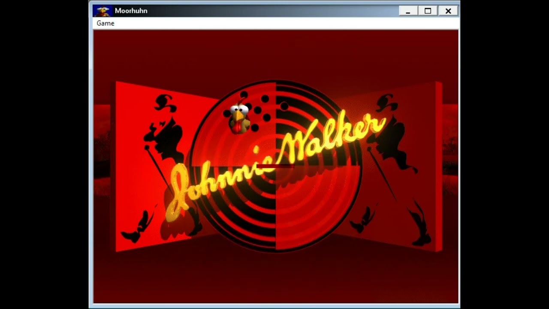Screen dimensions: 549x309
Task: Click the right striding man silhouette
Action: (x=390, y=170)
